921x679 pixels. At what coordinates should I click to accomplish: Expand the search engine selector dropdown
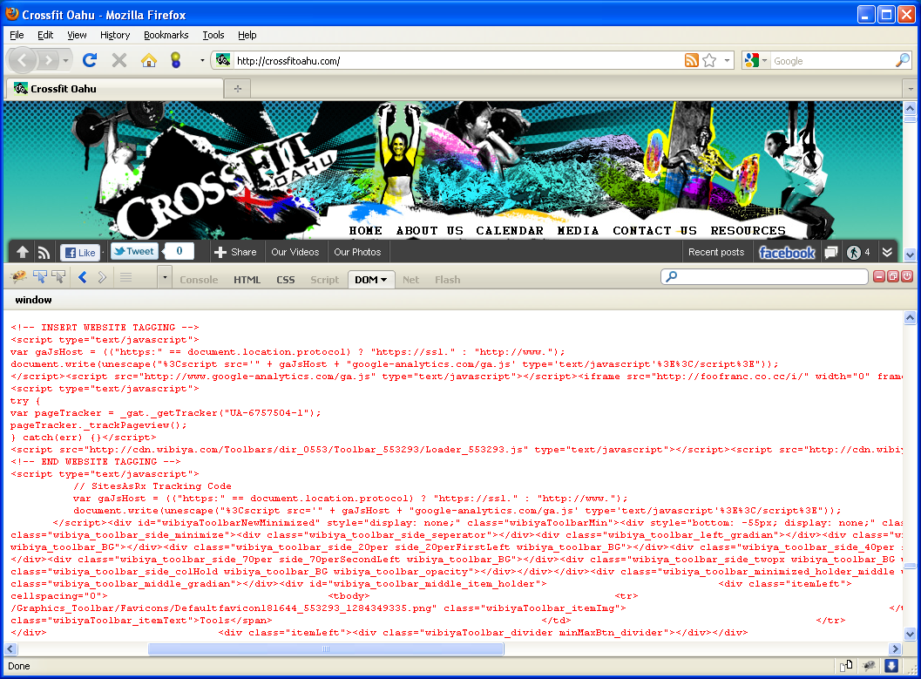[755, 60]
